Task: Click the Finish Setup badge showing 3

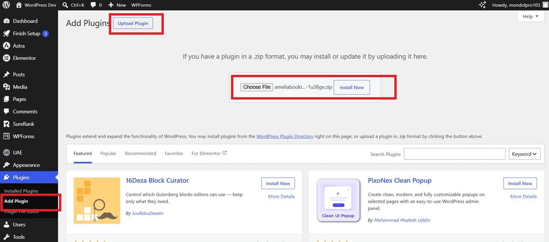Action: 46,34
